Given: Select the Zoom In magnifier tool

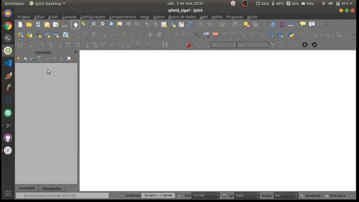Looking at the screenshot, I should coord(93,24).
